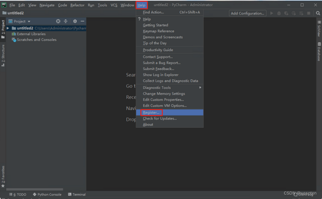Select Check for Updates... entry
The height and width of the screenshot is (199, 322).
point(169,118)
